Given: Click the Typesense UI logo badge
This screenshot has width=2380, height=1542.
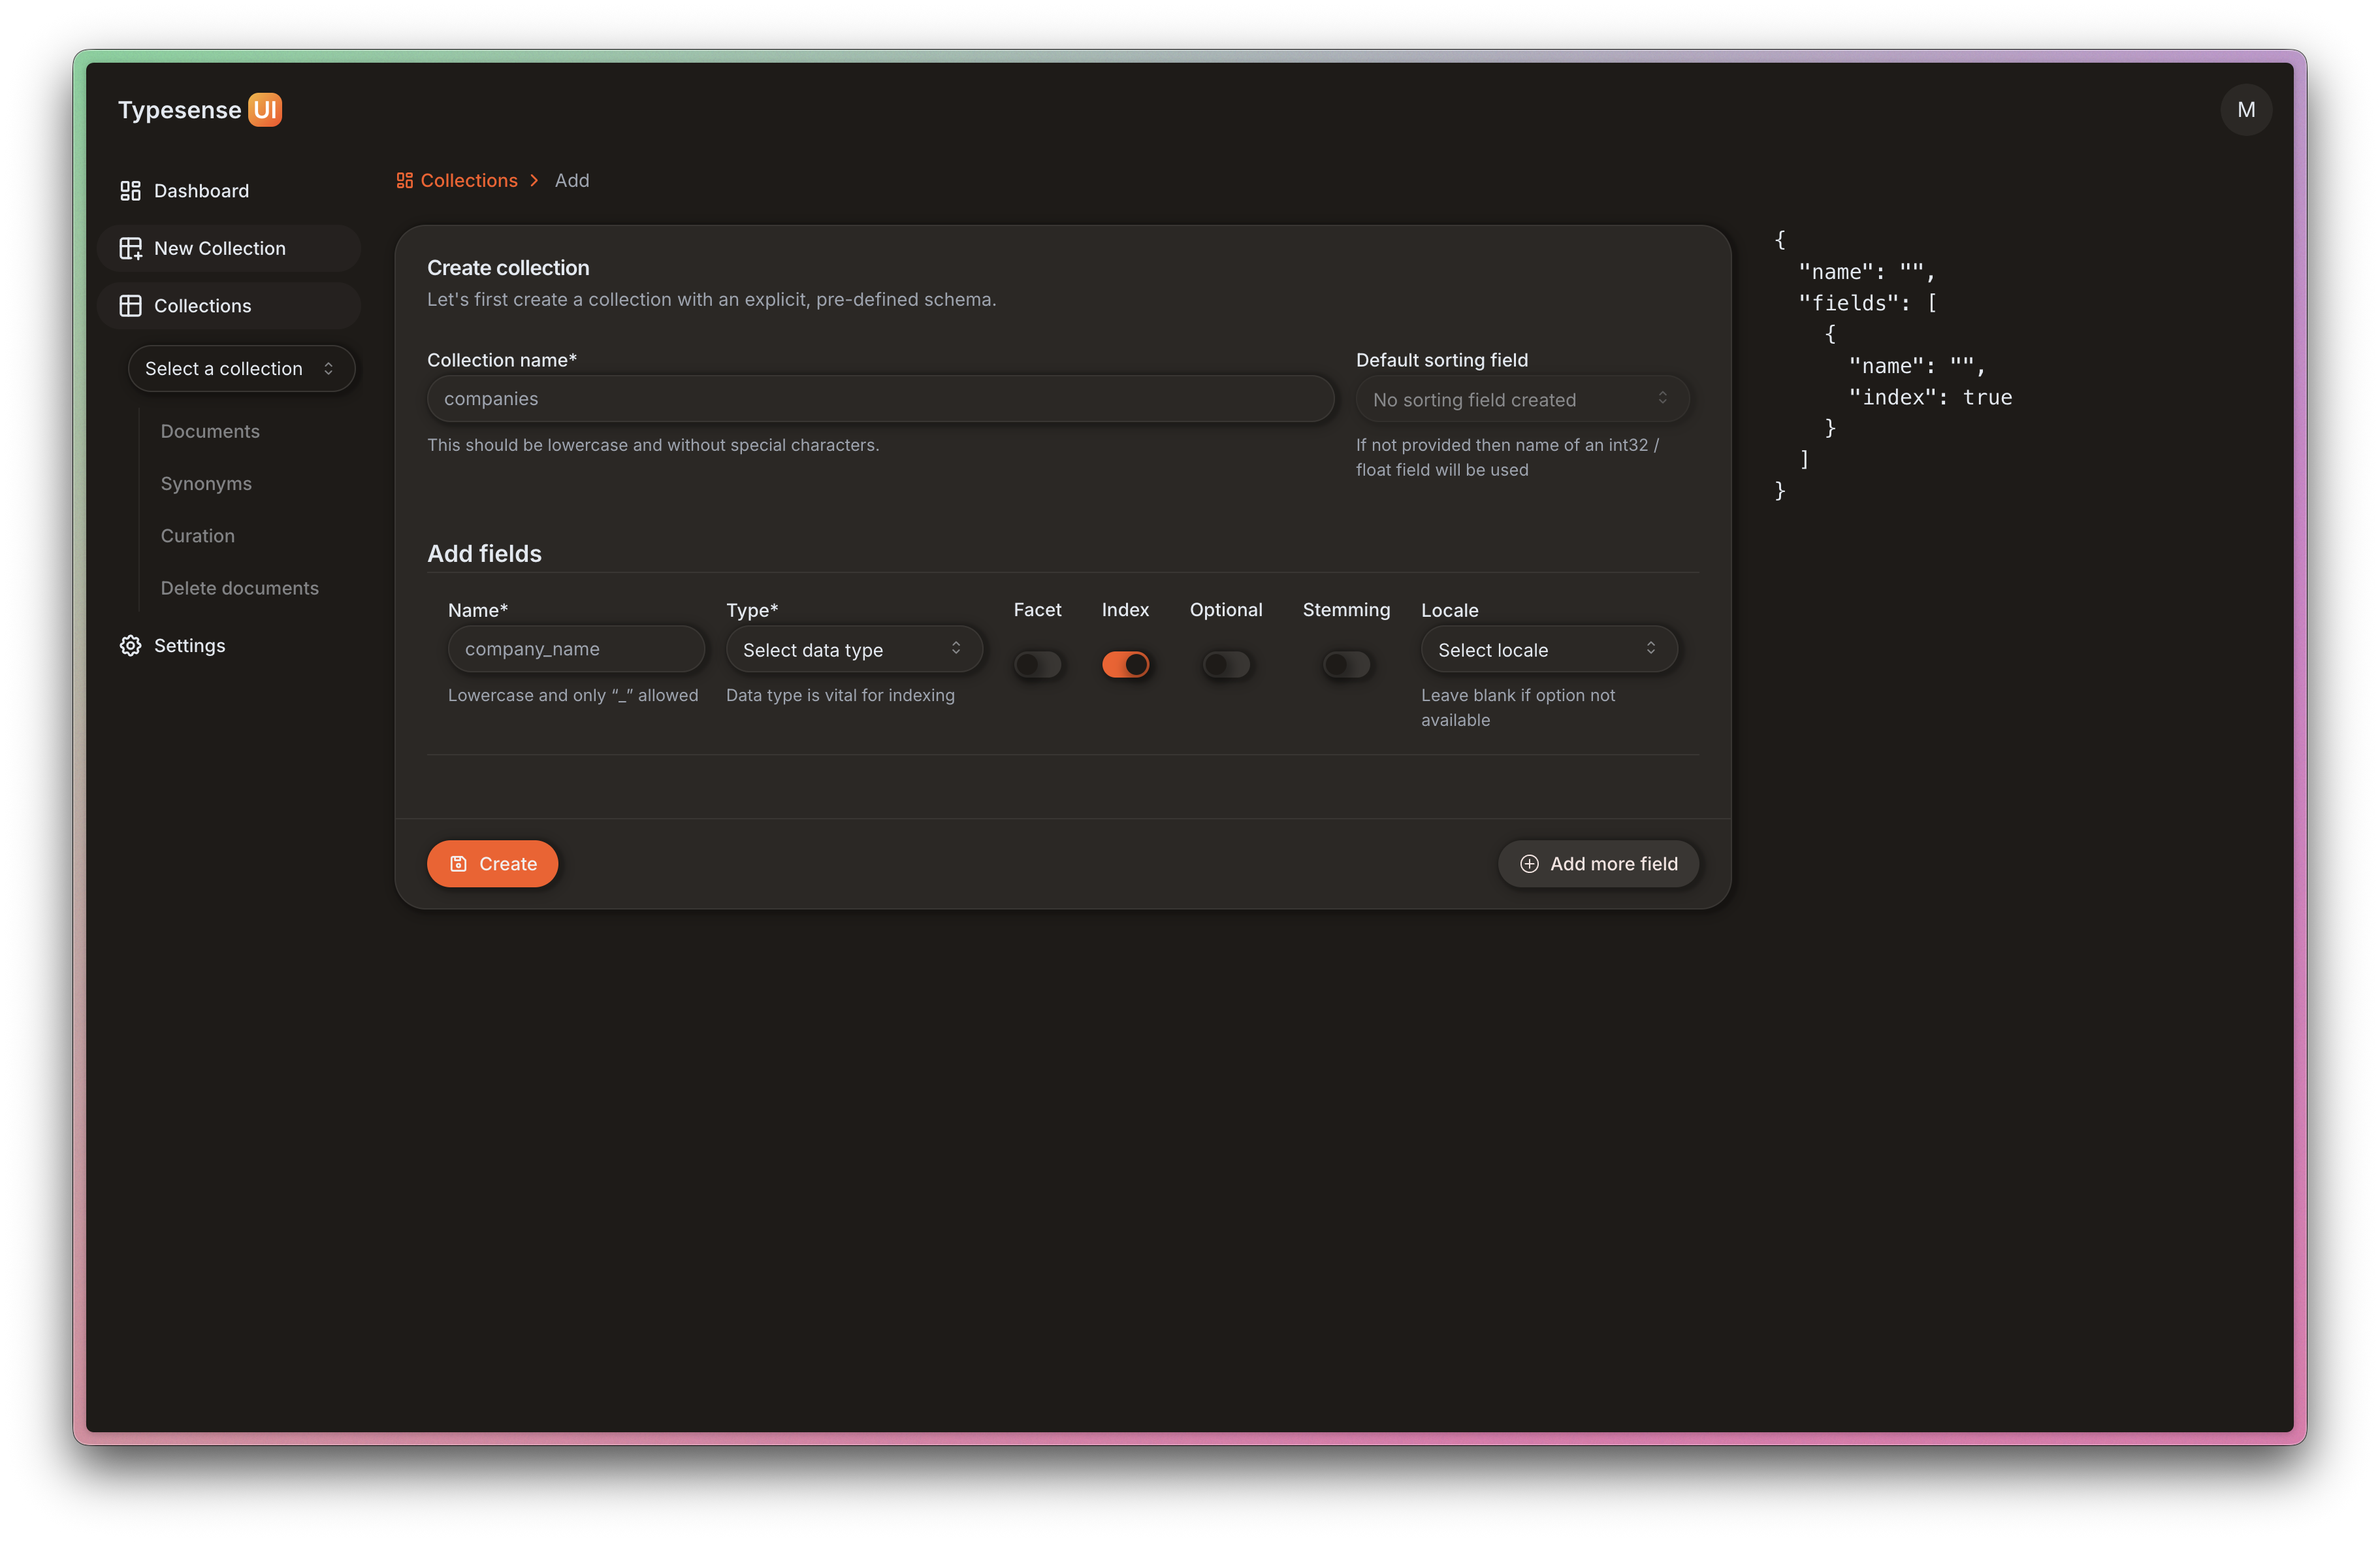Looking at the screenshot, I should [x=265, y=109].
